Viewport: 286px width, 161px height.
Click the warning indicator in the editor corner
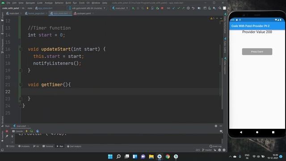(212, 18)
